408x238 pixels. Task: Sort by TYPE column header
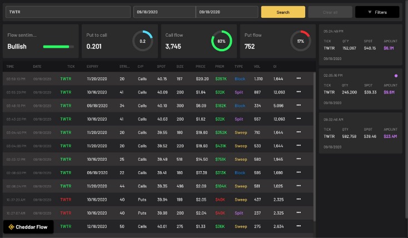(x=238, y=66)
